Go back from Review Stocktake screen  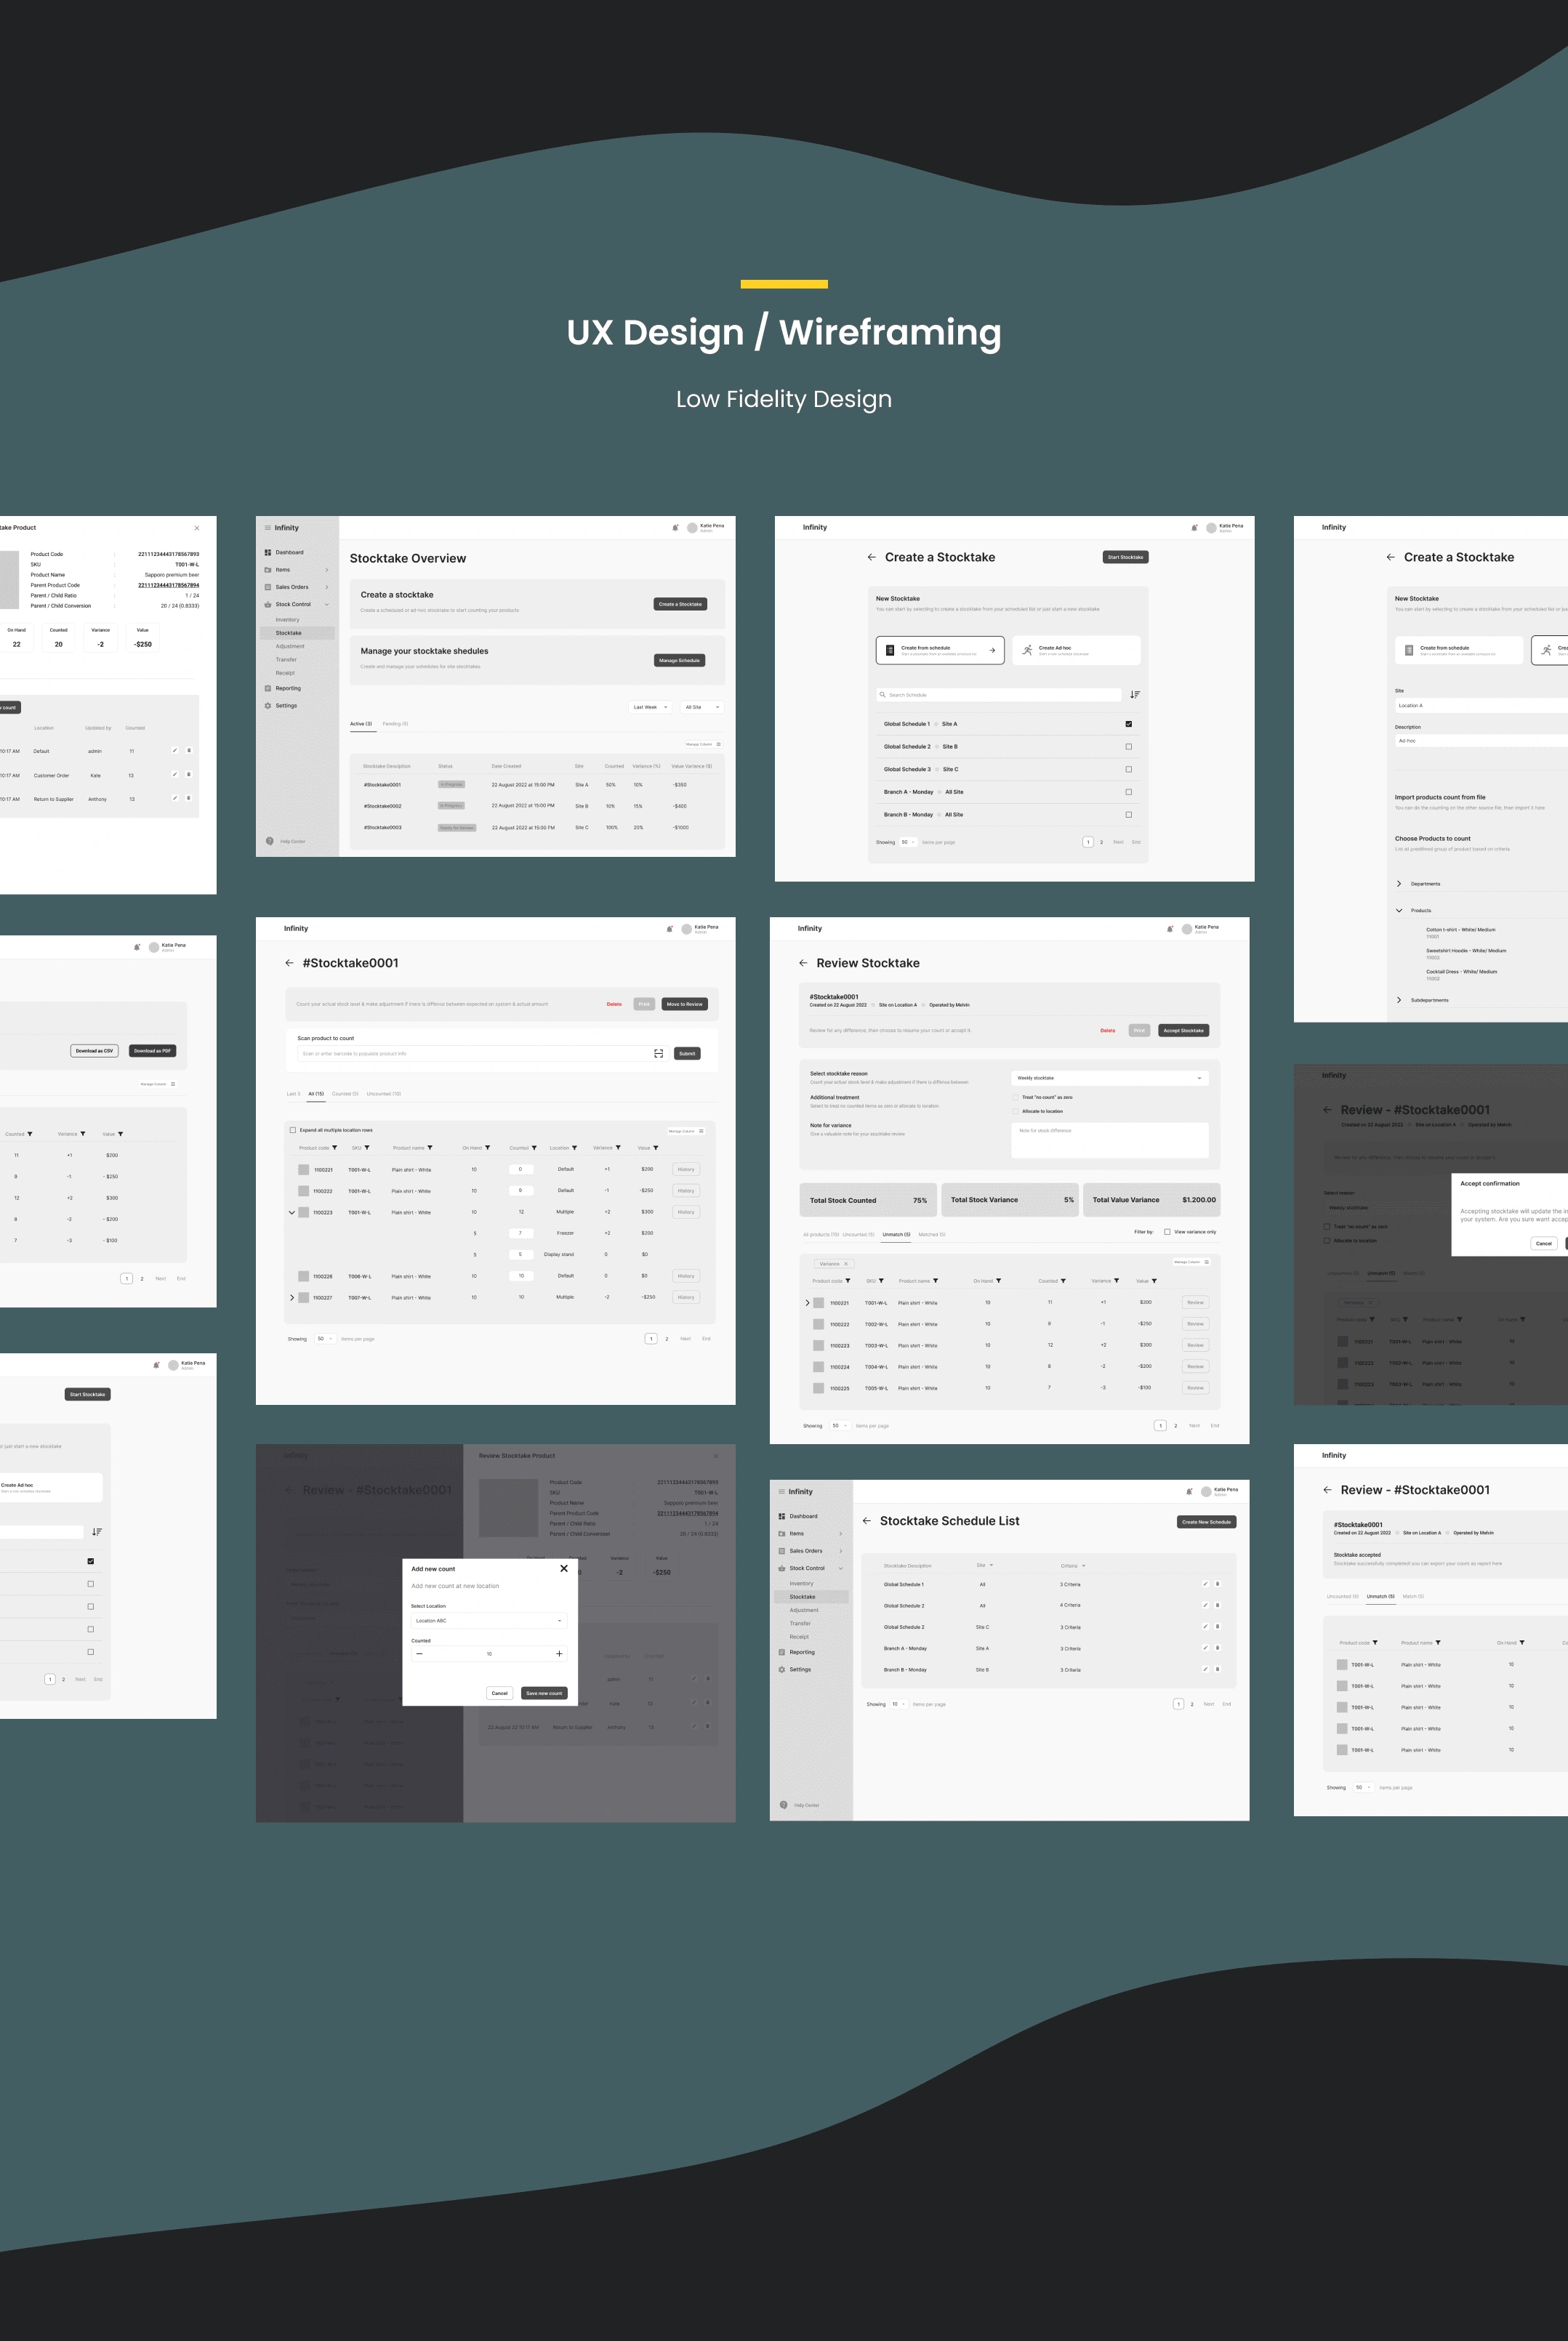[x=803, y=962]
